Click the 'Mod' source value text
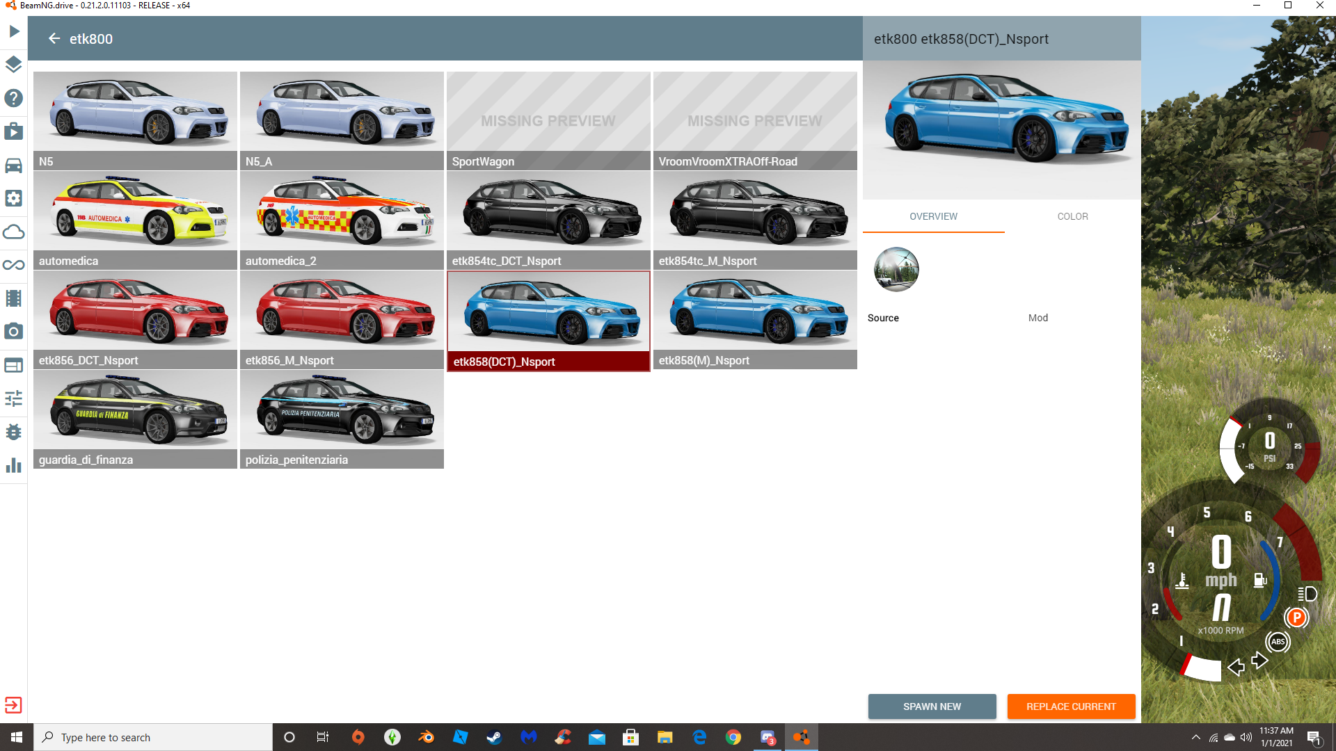 tap(1037, 318)
